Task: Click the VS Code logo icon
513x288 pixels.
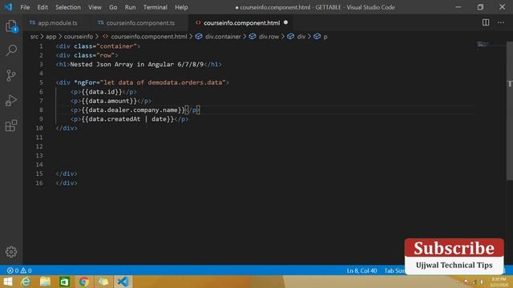Action: [x=8, y=7]
